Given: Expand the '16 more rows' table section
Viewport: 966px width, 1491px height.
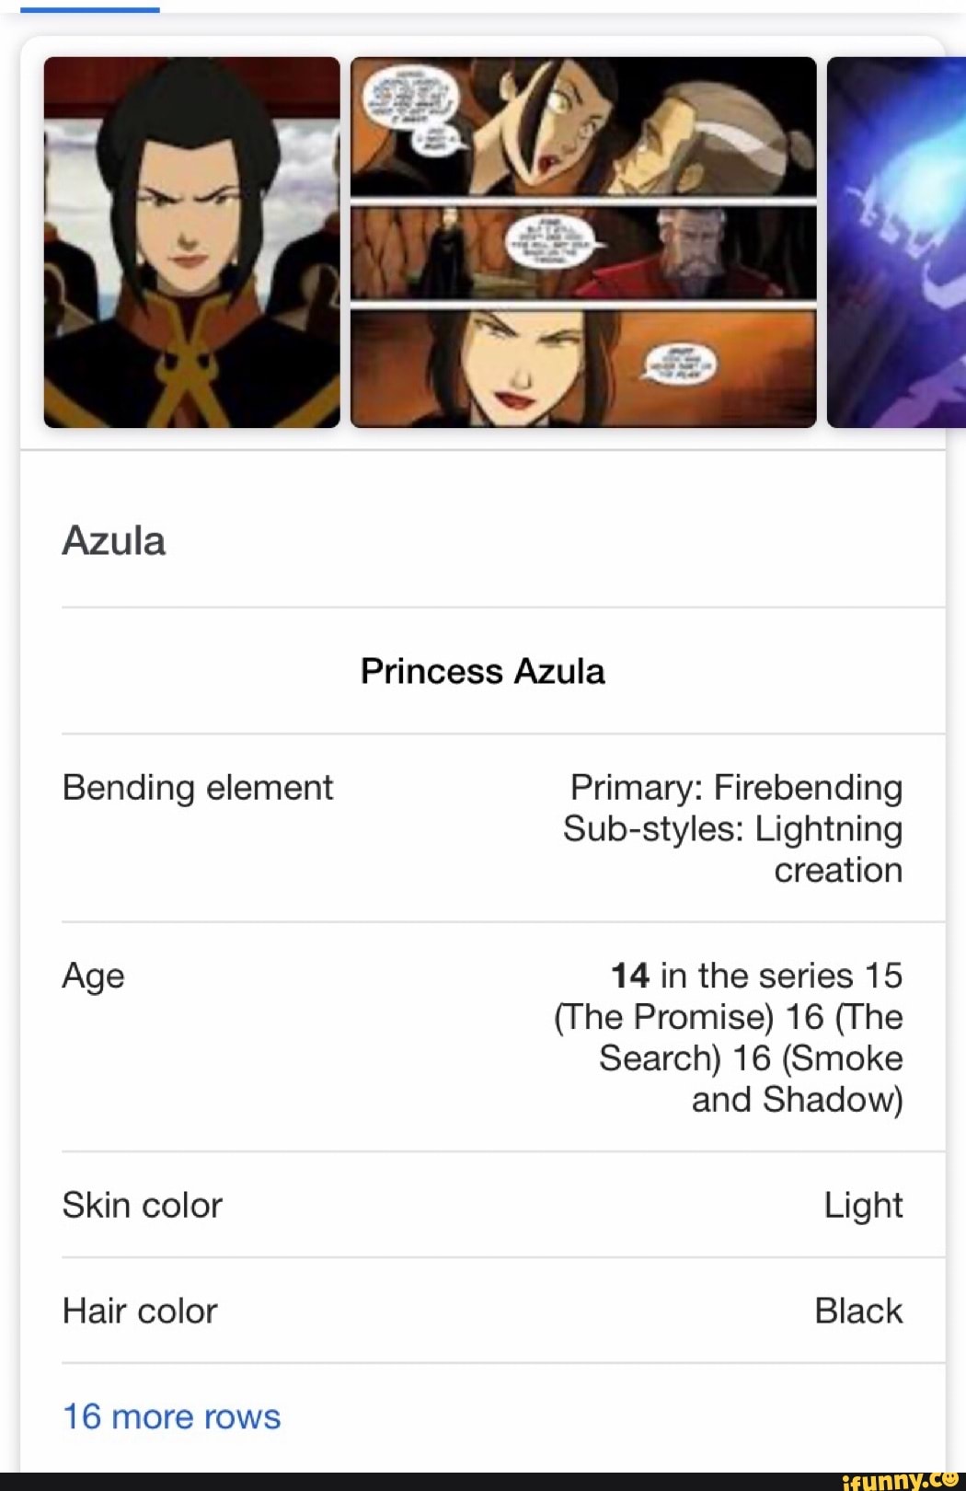Looking at the screenshot, I should (171, 1416).
